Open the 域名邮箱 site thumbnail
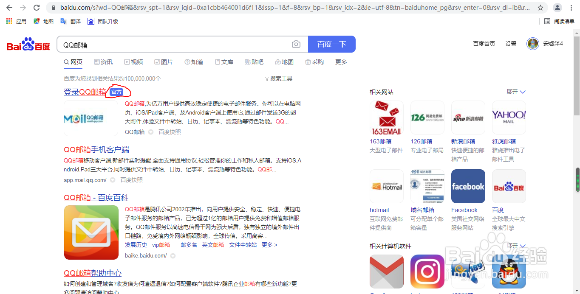Viewport: 580px width, 294px height. click(427, 186)
